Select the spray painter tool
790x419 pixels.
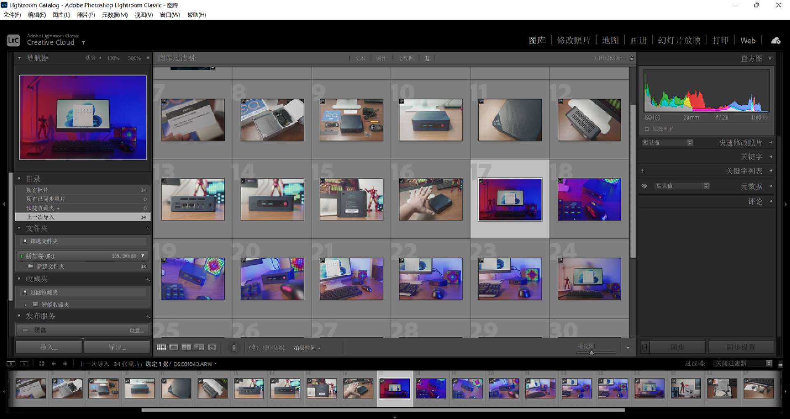(x=234, y=348)
